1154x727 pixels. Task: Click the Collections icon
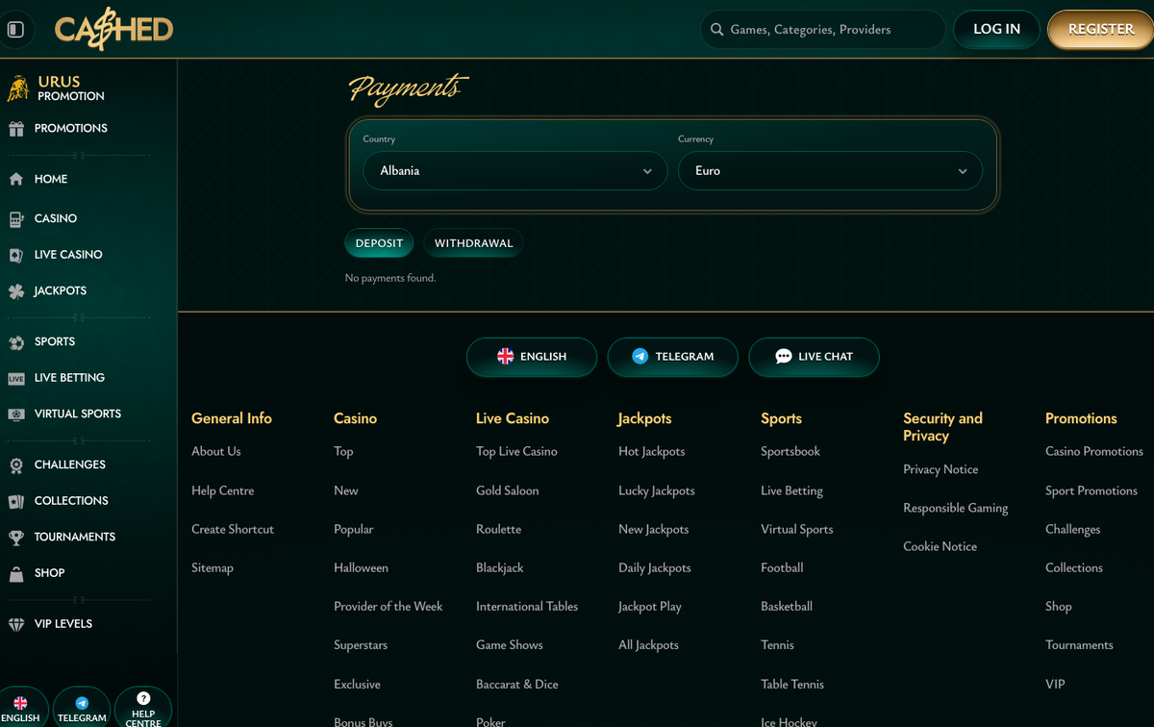tap(16, 501)
